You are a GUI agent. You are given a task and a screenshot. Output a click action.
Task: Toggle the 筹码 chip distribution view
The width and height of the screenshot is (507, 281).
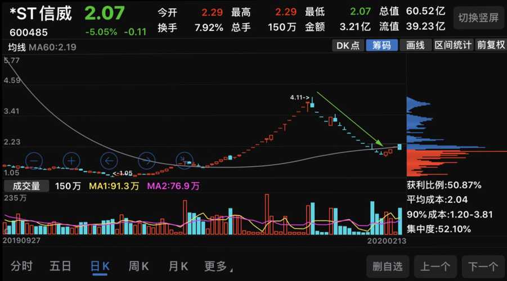coord(382,45)
